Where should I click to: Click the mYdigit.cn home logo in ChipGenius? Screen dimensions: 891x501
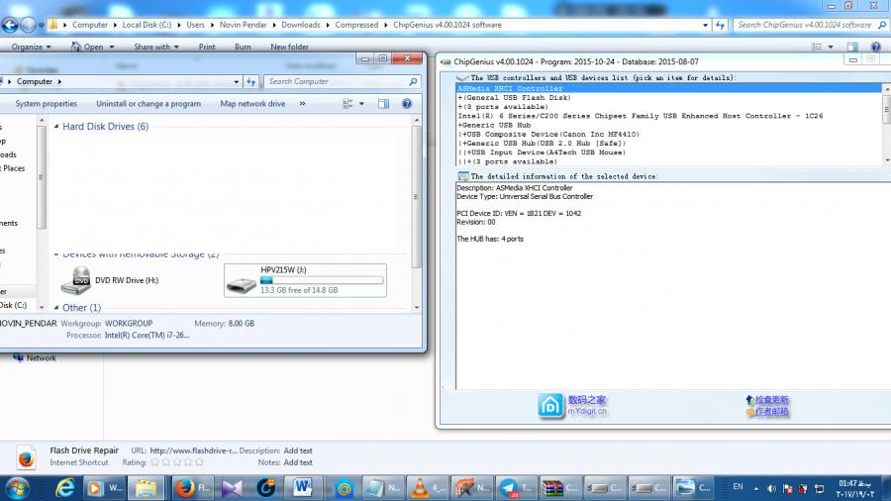click(x=550, y=406)
